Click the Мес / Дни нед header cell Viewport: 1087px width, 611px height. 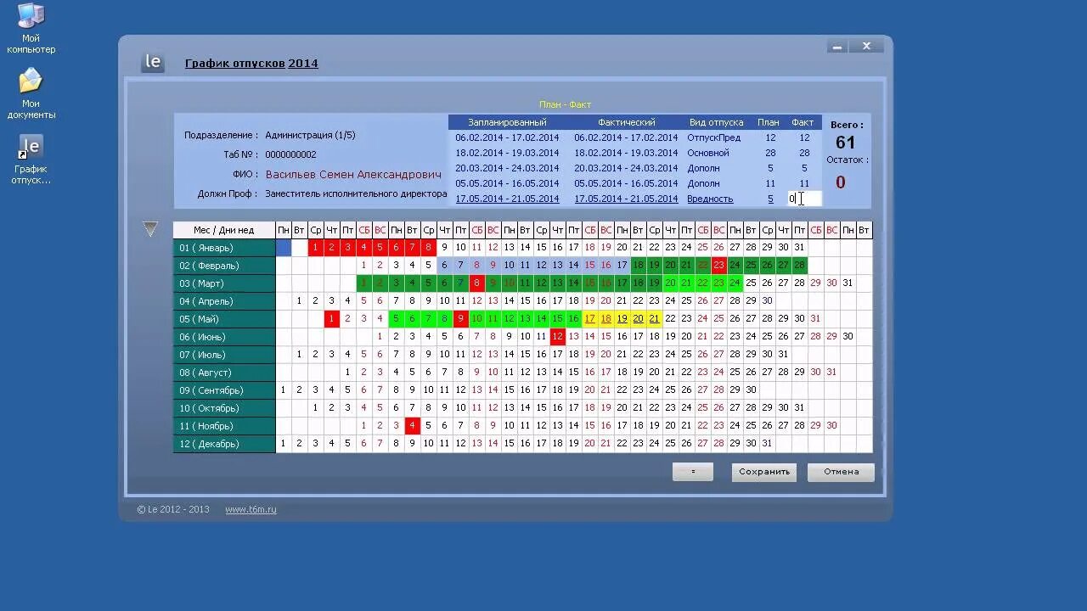(224, 230)
